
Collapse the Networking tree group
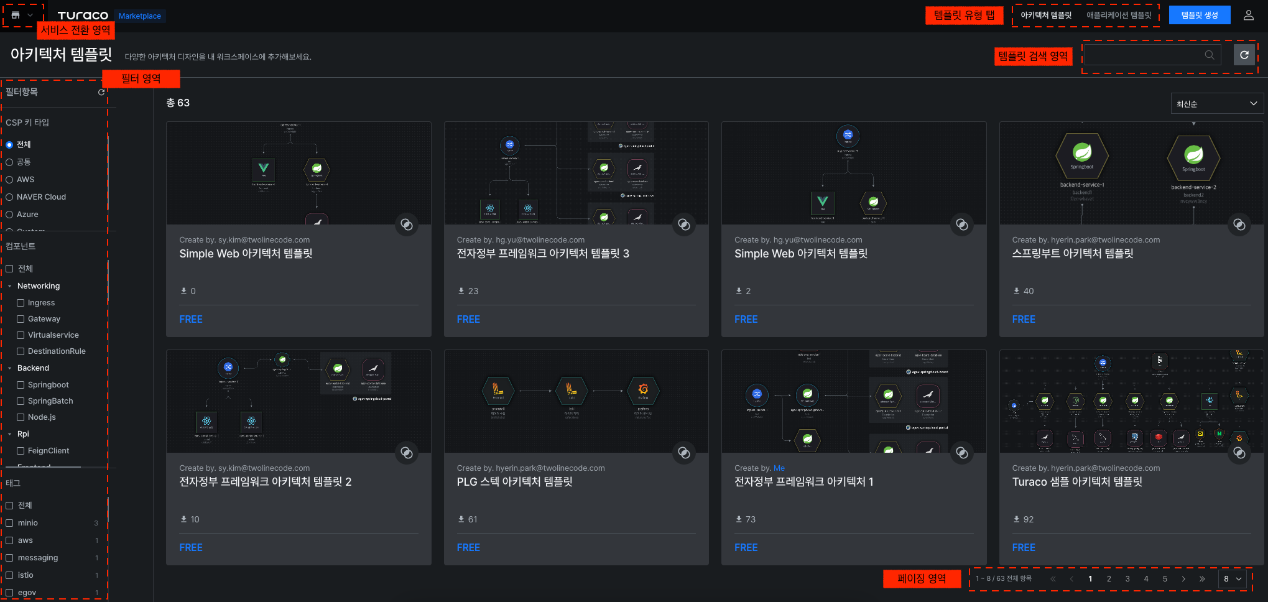[x=10, y=286]
